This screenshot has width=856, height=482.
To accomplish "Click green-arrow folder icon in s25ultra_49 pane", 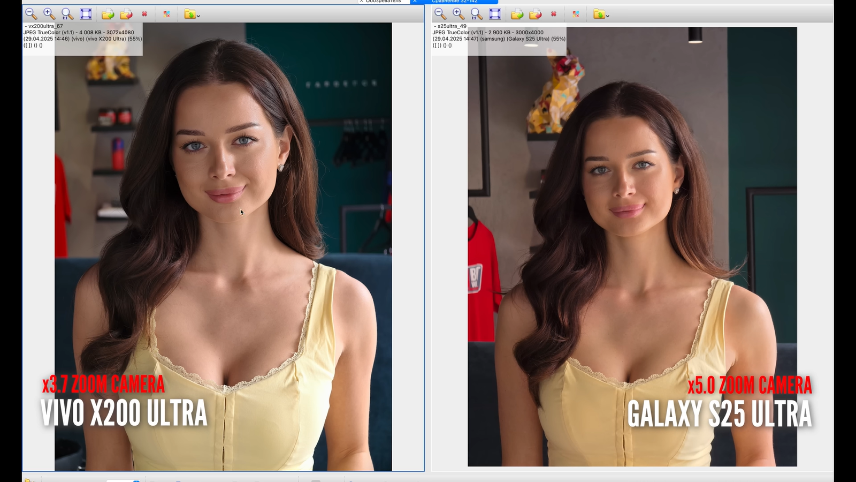I will [x=517, y=14].
